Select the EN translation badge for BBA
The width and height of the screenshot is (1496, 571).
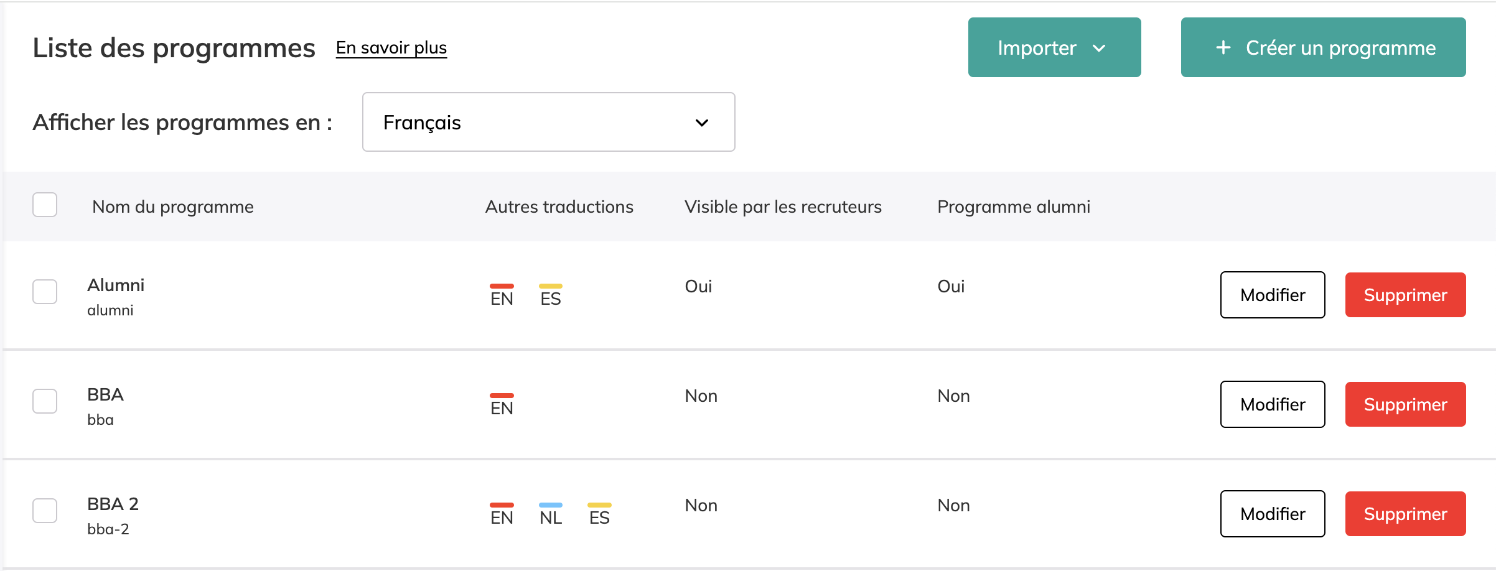click(502, 406)
